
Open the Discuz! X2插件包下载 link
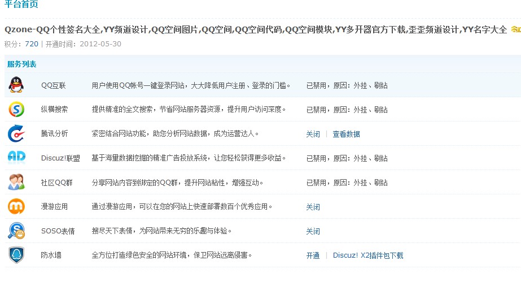pos(368,255)
